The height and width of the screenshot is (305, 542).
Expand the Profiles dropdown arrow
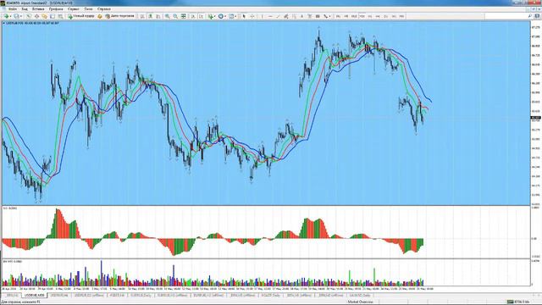[x=21, y=16]
